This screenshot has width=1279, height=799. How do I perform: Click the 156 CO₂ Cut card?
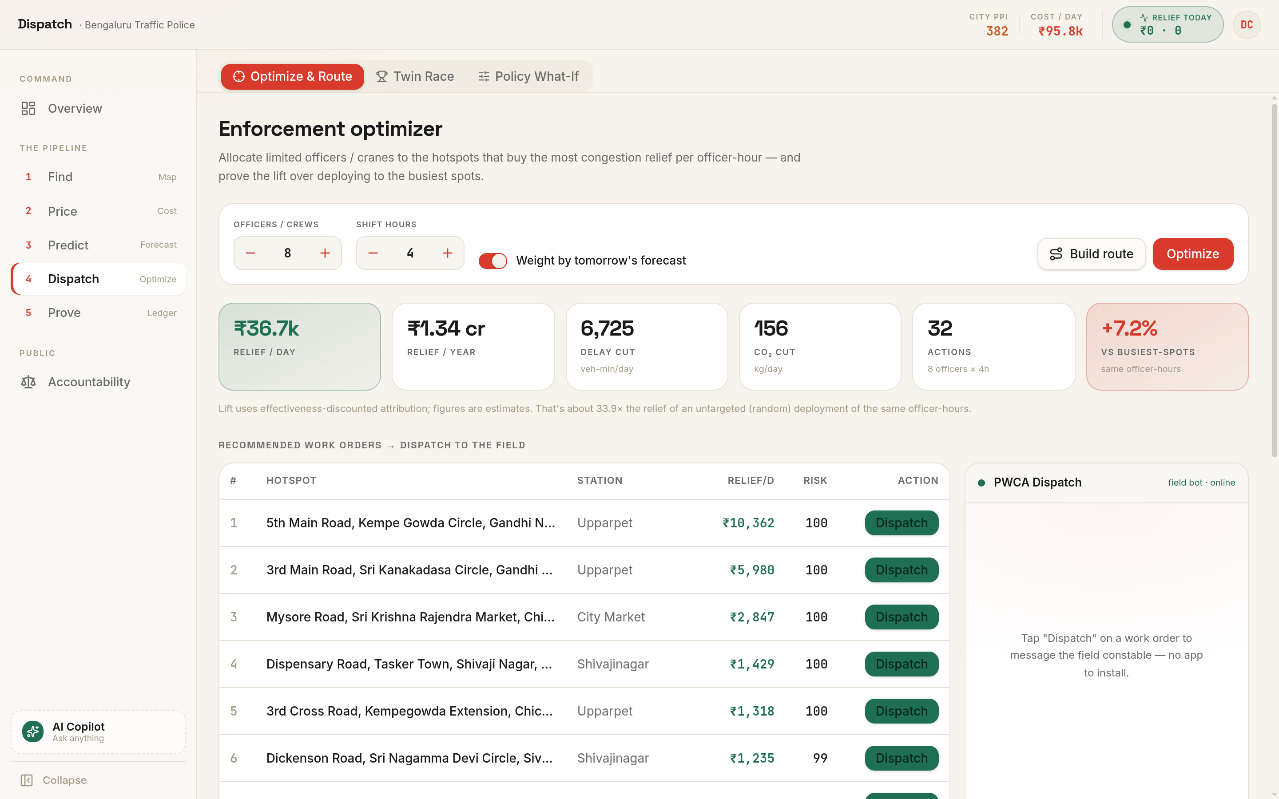(x=820, y=347)
